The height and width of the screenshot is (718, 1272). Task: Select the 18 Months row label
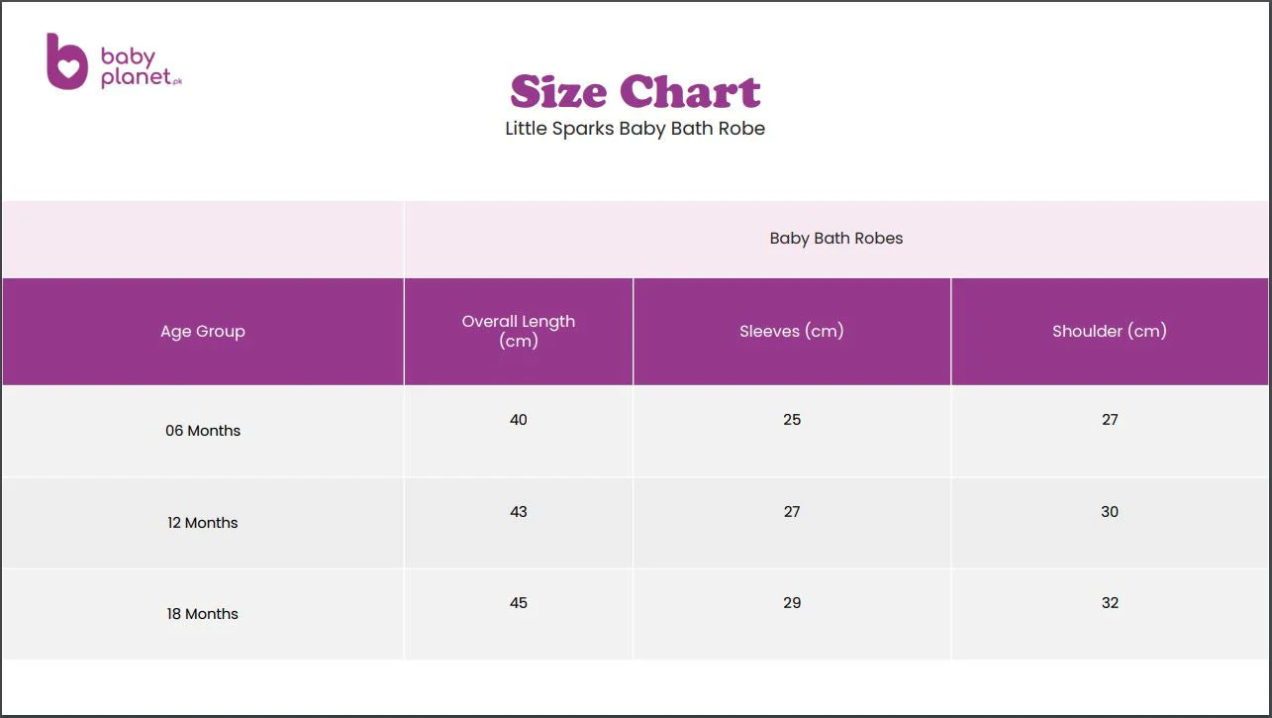203,614
